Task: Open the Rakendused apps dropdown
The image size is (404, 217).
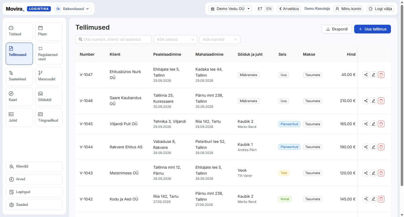Action: click(73, 9)
